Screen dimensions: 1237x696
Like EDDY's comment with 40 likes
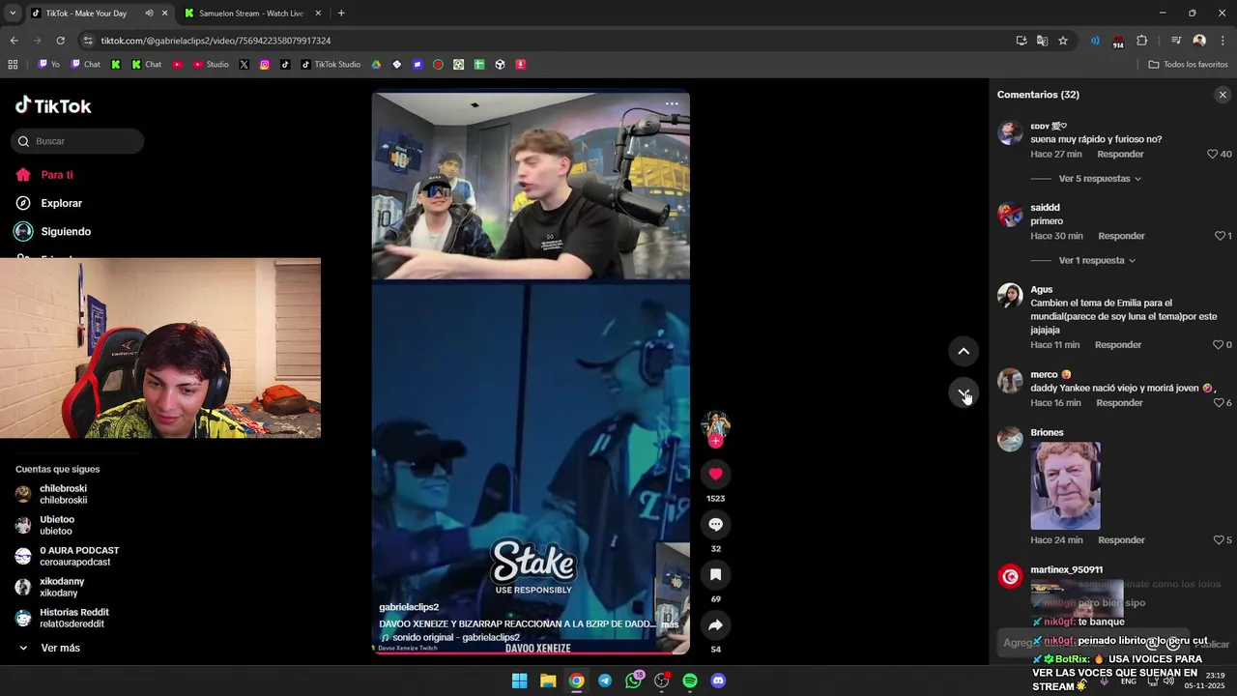(x=1213, y=155)
